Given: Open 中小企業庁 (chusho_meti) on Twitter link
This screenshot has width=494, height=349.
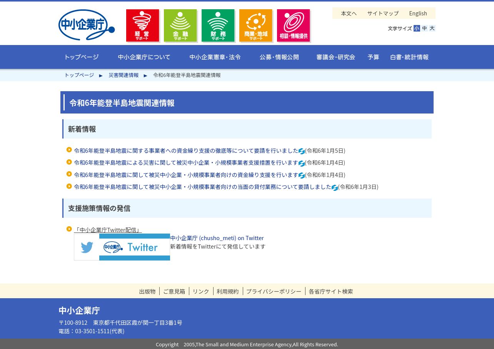Looking at the screenshot, I should 217,238.
